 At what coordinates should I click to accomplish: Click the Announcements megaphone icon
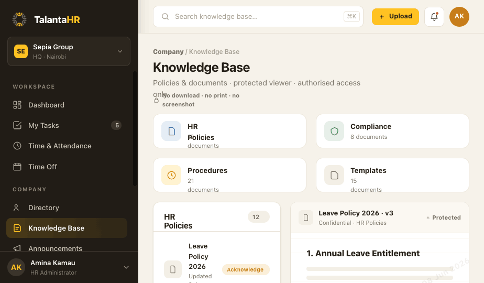tap(17, 248)
